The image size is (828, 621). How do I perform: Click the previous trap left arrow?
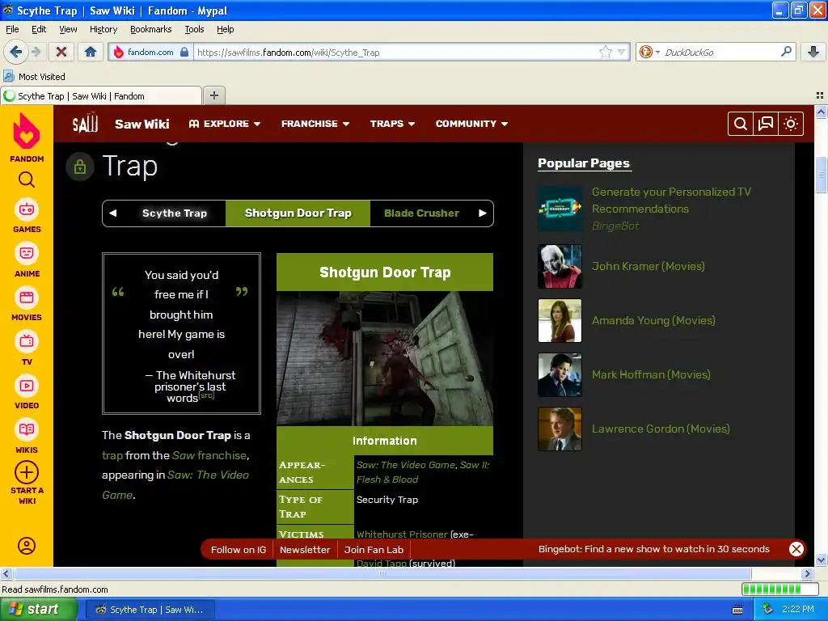(112, 213)
